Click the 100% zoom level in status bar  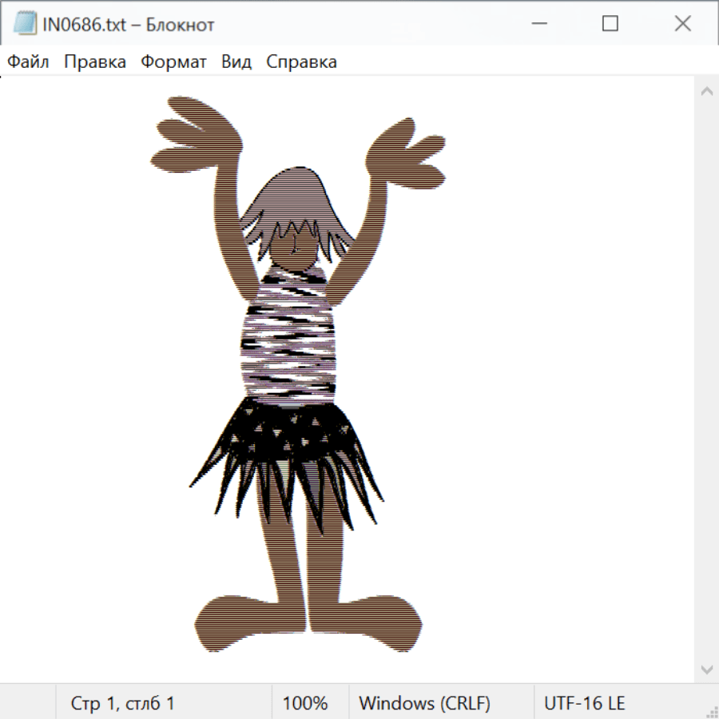(305, 703)
